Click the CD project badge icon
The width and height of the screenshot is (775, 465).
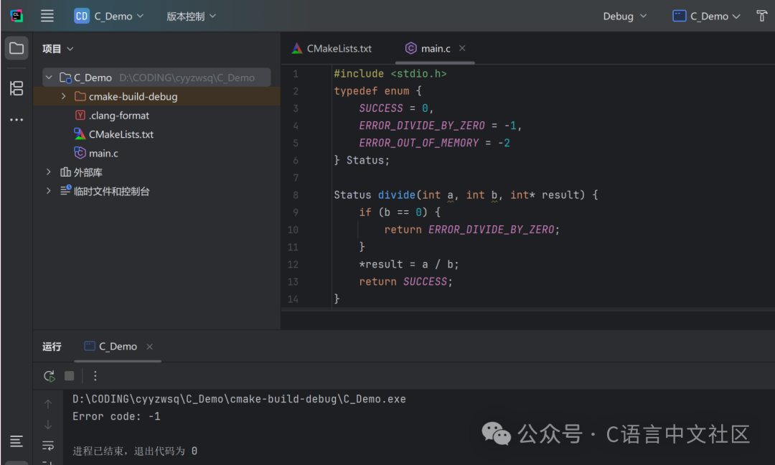[x=82, y=16]
